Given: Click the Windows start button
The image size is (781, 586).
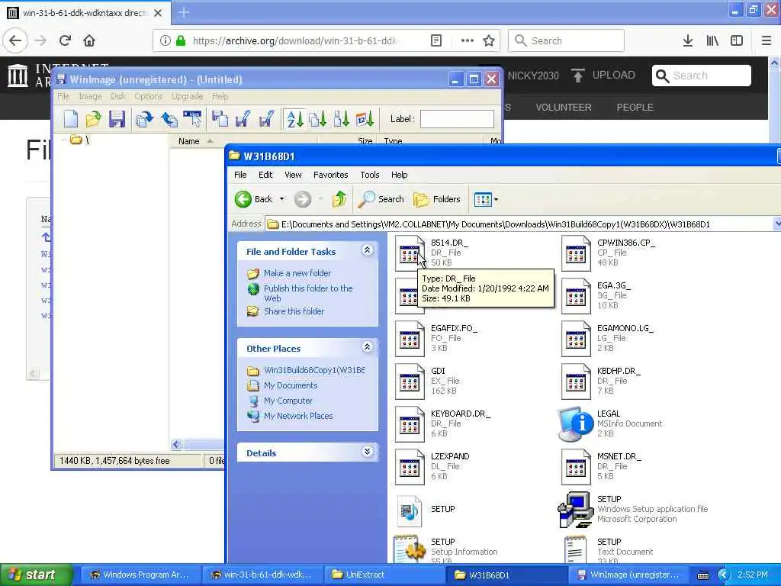Looking at the screenshot, I should (x=36, y=575).
